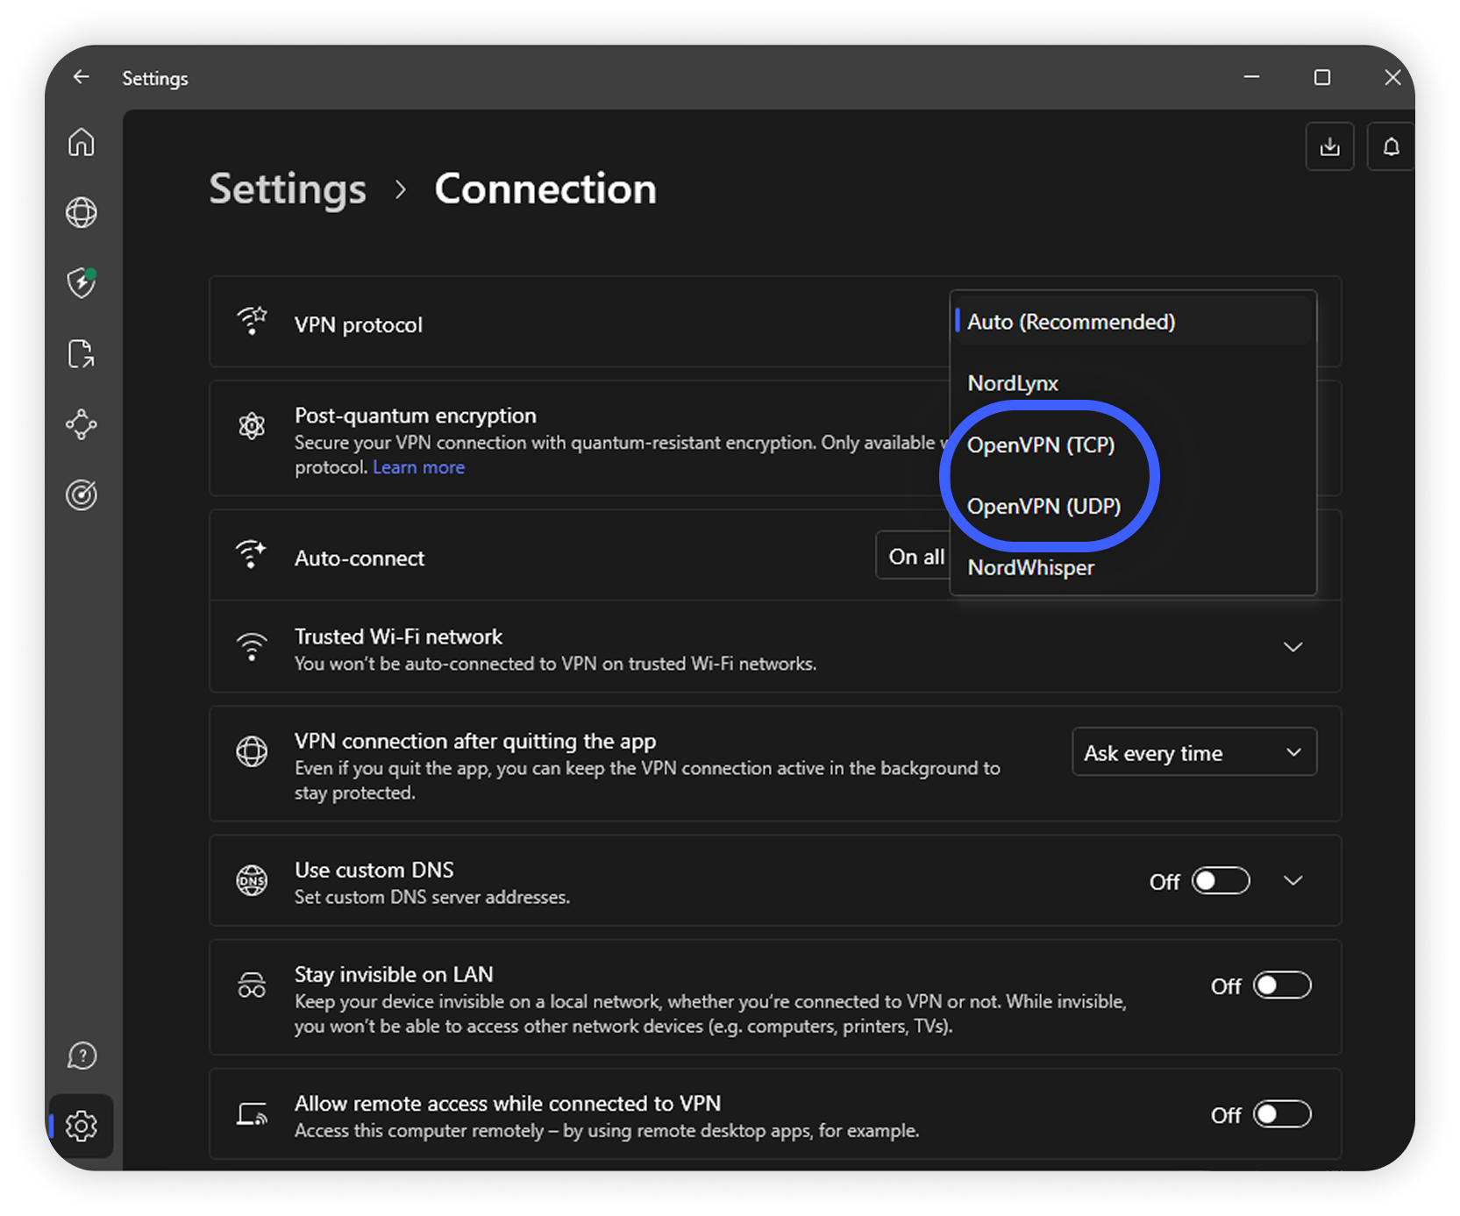Select NordLynx from protocol list
Image resolution: width=1460 pixels, height=1216 pixels.
point(1013,383)
